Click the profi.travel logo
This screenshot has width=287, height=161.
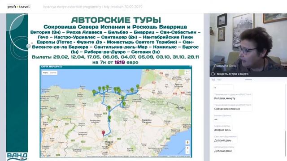18,7
